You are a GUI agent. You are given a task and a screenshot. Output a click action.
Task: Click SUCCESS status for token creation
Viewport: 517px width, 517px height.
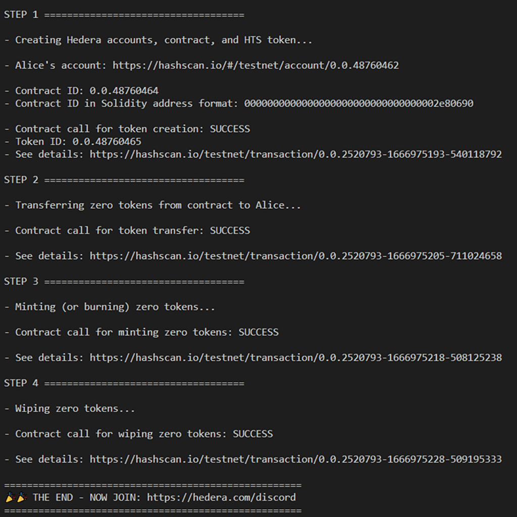pos(230,129)
